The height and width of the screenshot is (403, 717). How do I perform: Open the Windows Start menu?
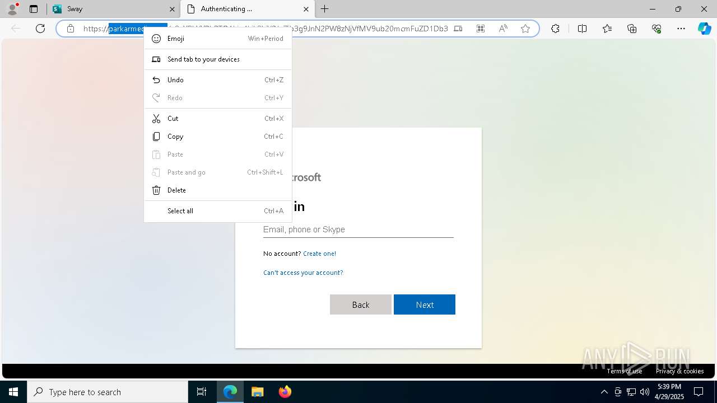coord(13,392)
